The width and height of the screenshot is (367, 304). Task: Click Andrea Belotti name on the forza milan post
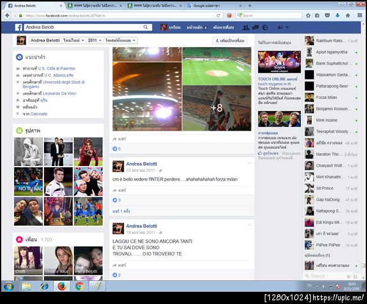[x=141, y=164]
